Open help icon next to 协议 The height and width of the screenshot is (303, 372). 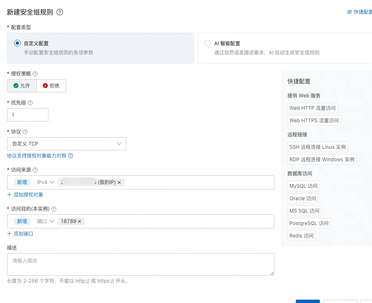pos(25,132)
